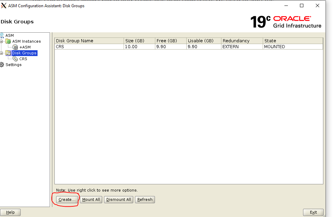Viewport: 333px width, 217px height.
Task: Click the Size (GB) column header
Action: [x=139, y=41]
